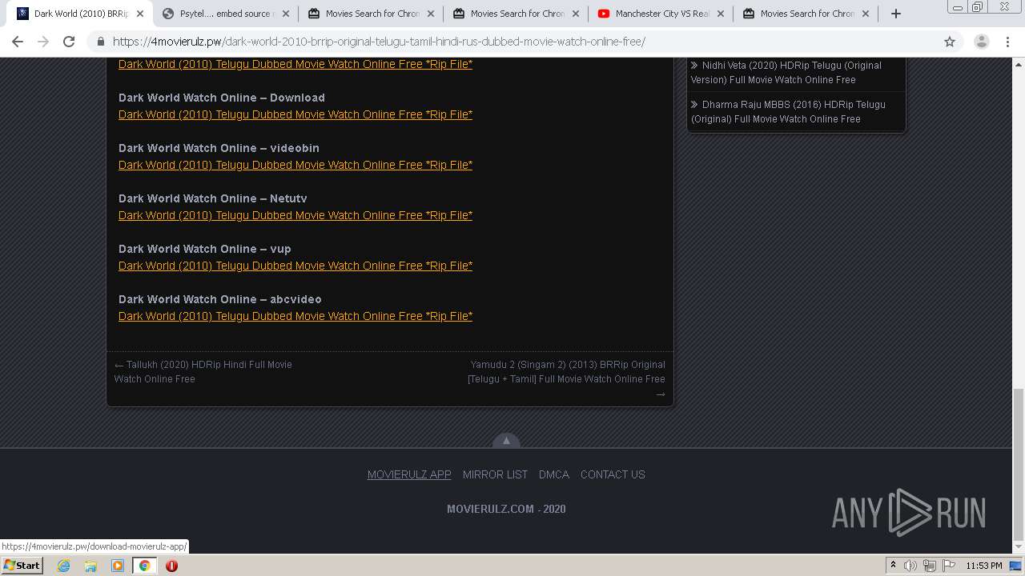
Task: Go back using browser back arrow
Action: pos(18,42)
